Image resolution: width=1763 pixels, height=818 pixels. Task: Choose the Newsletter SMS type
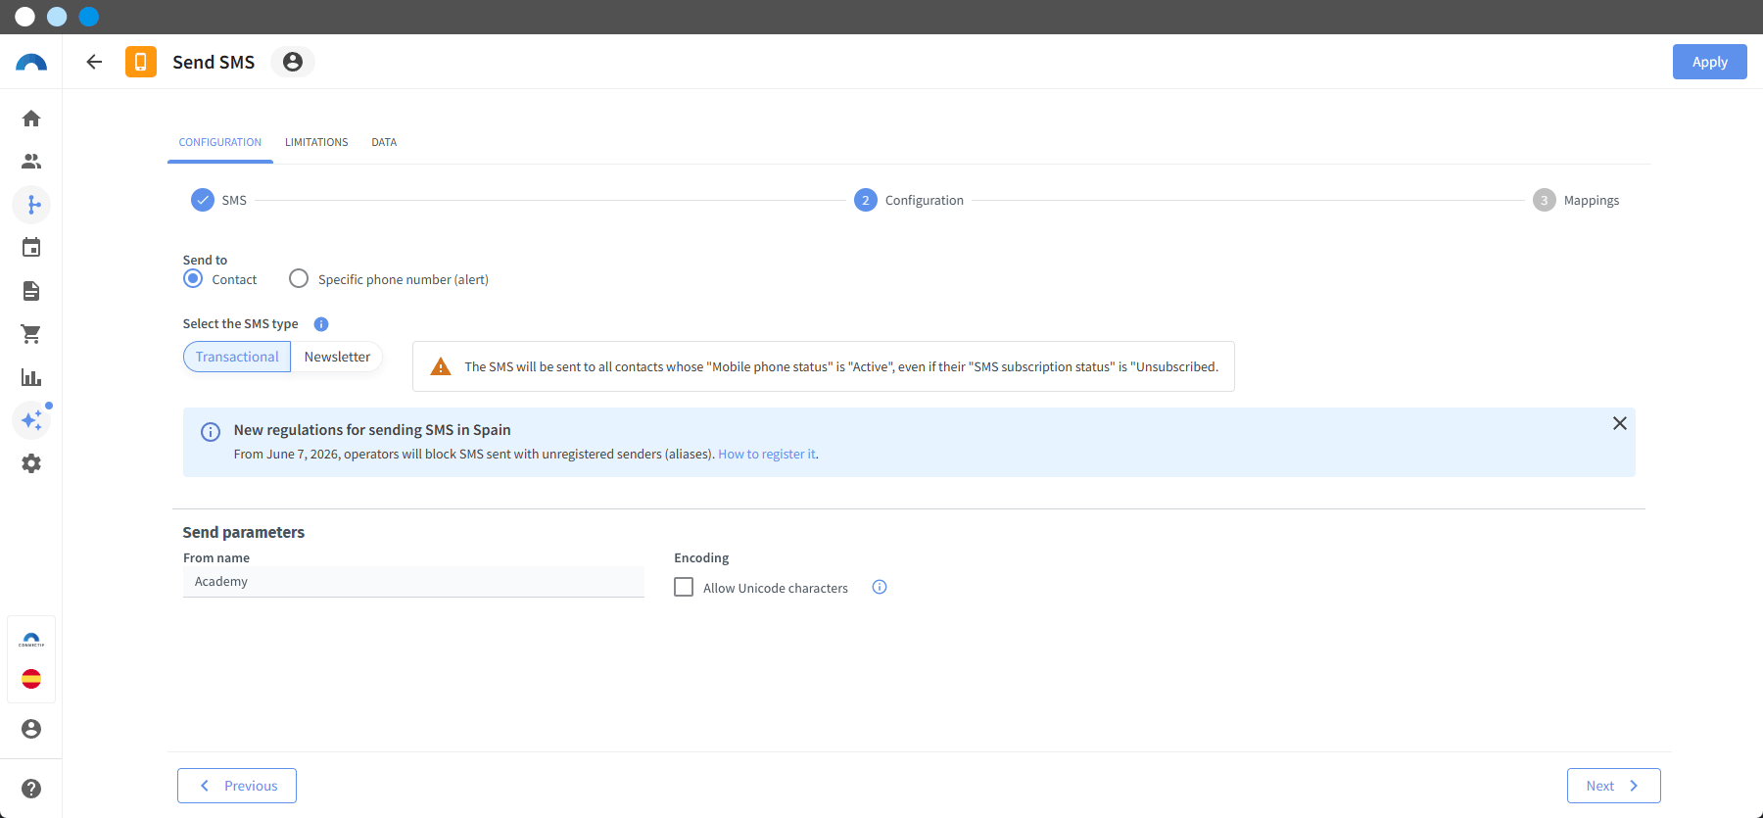point(337,357)
